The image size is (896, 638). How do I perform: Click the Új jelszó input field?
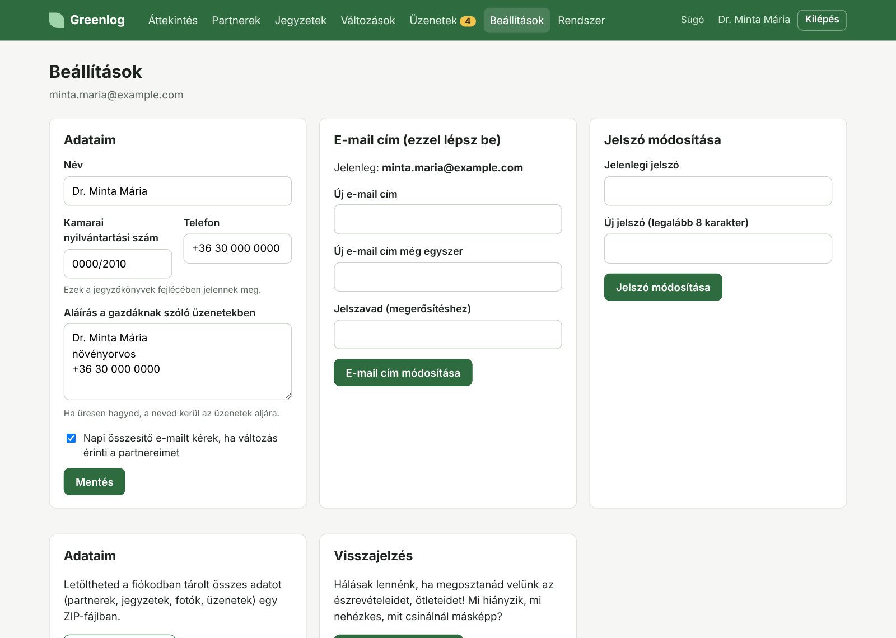point(718,248)
